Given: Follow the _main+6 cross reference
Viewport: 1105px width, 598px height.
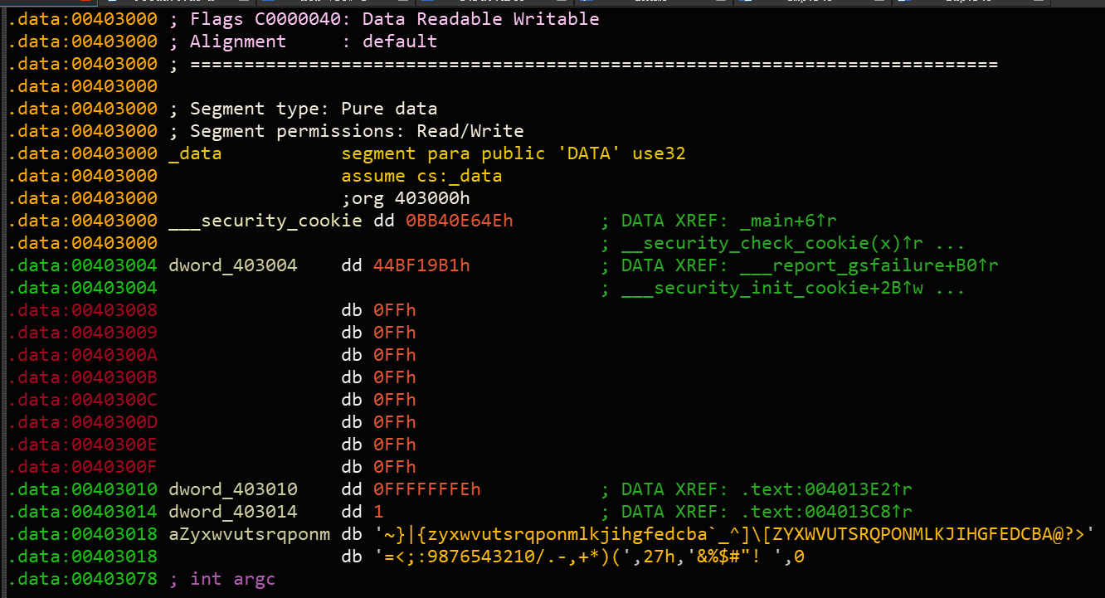Looking at the screenshot, I should 786,221.
